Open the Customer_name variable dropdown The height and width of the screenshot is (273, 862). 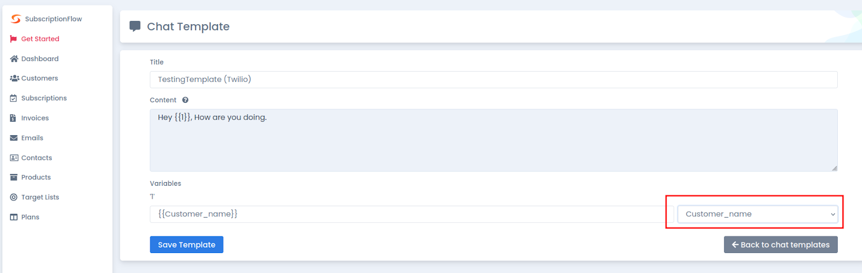pyautogui.click(x=757, y=214)
